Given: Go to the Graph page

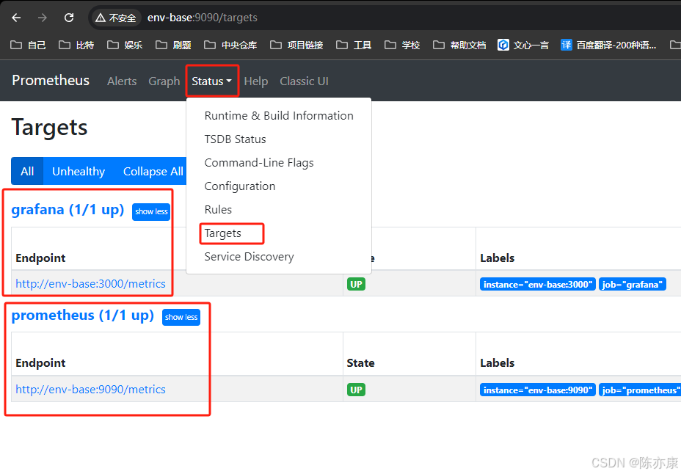Looking at the screenshot, I should point(164,81).
